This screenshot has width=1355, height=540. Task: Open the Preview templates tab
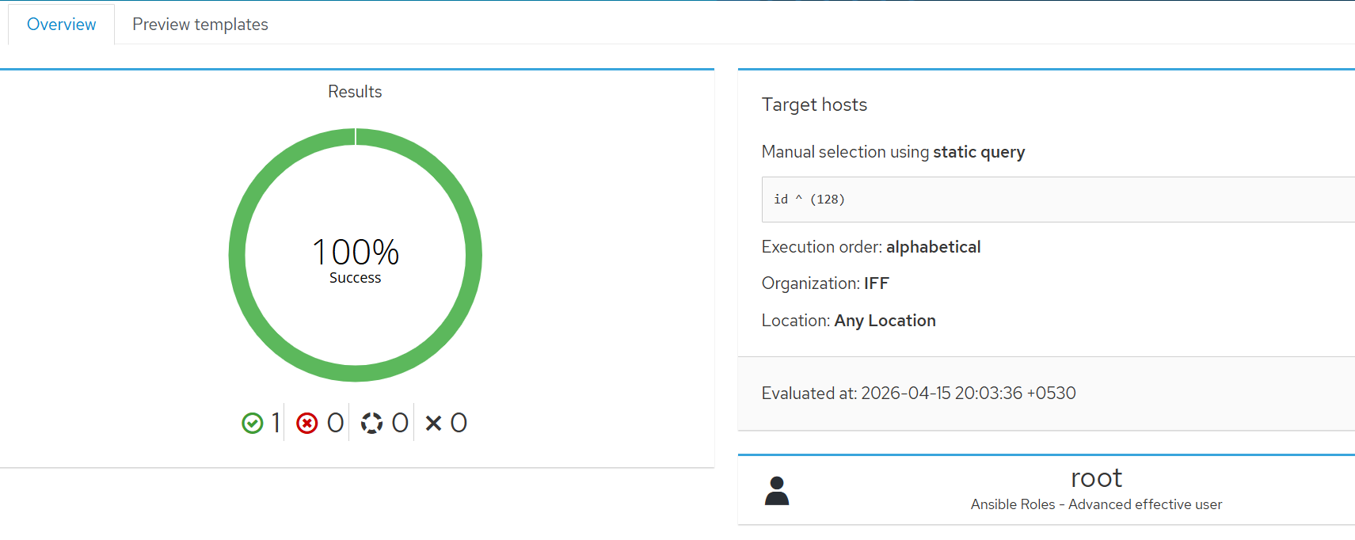pyautogui.click(x=200, y=25)
